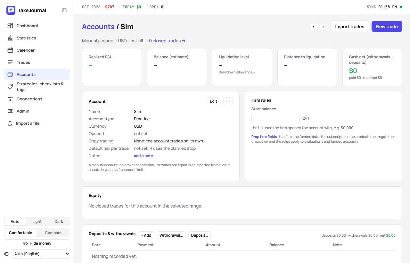Screen dimensions: 410x263
Task: Click the add a note link
Action: 143,156
